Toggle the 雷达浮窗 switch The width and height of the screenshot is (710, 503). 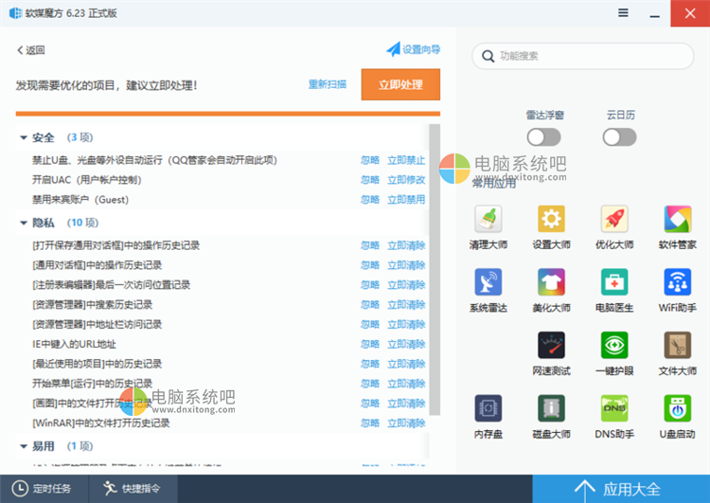tap(543, 137)
